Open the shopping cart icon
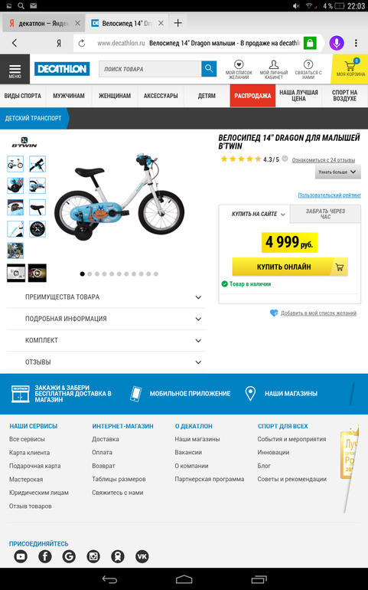 click(350, 66)
